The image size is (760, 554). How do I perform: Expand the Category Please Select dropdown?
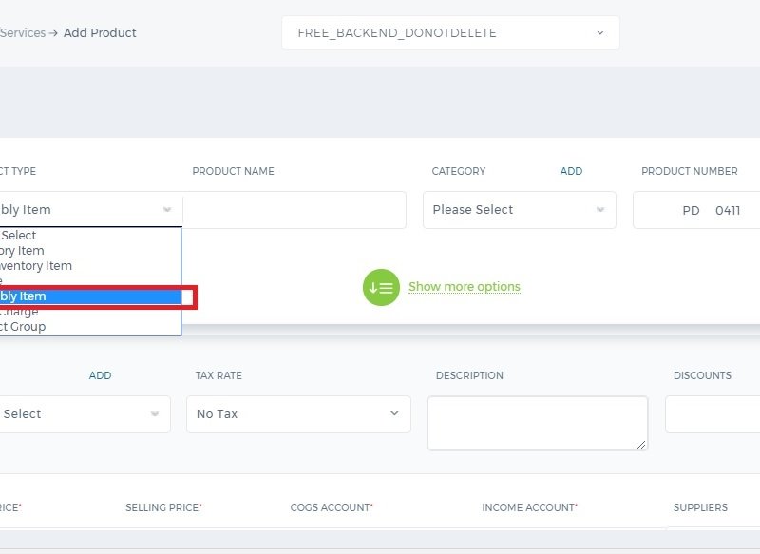pos(520,210)
